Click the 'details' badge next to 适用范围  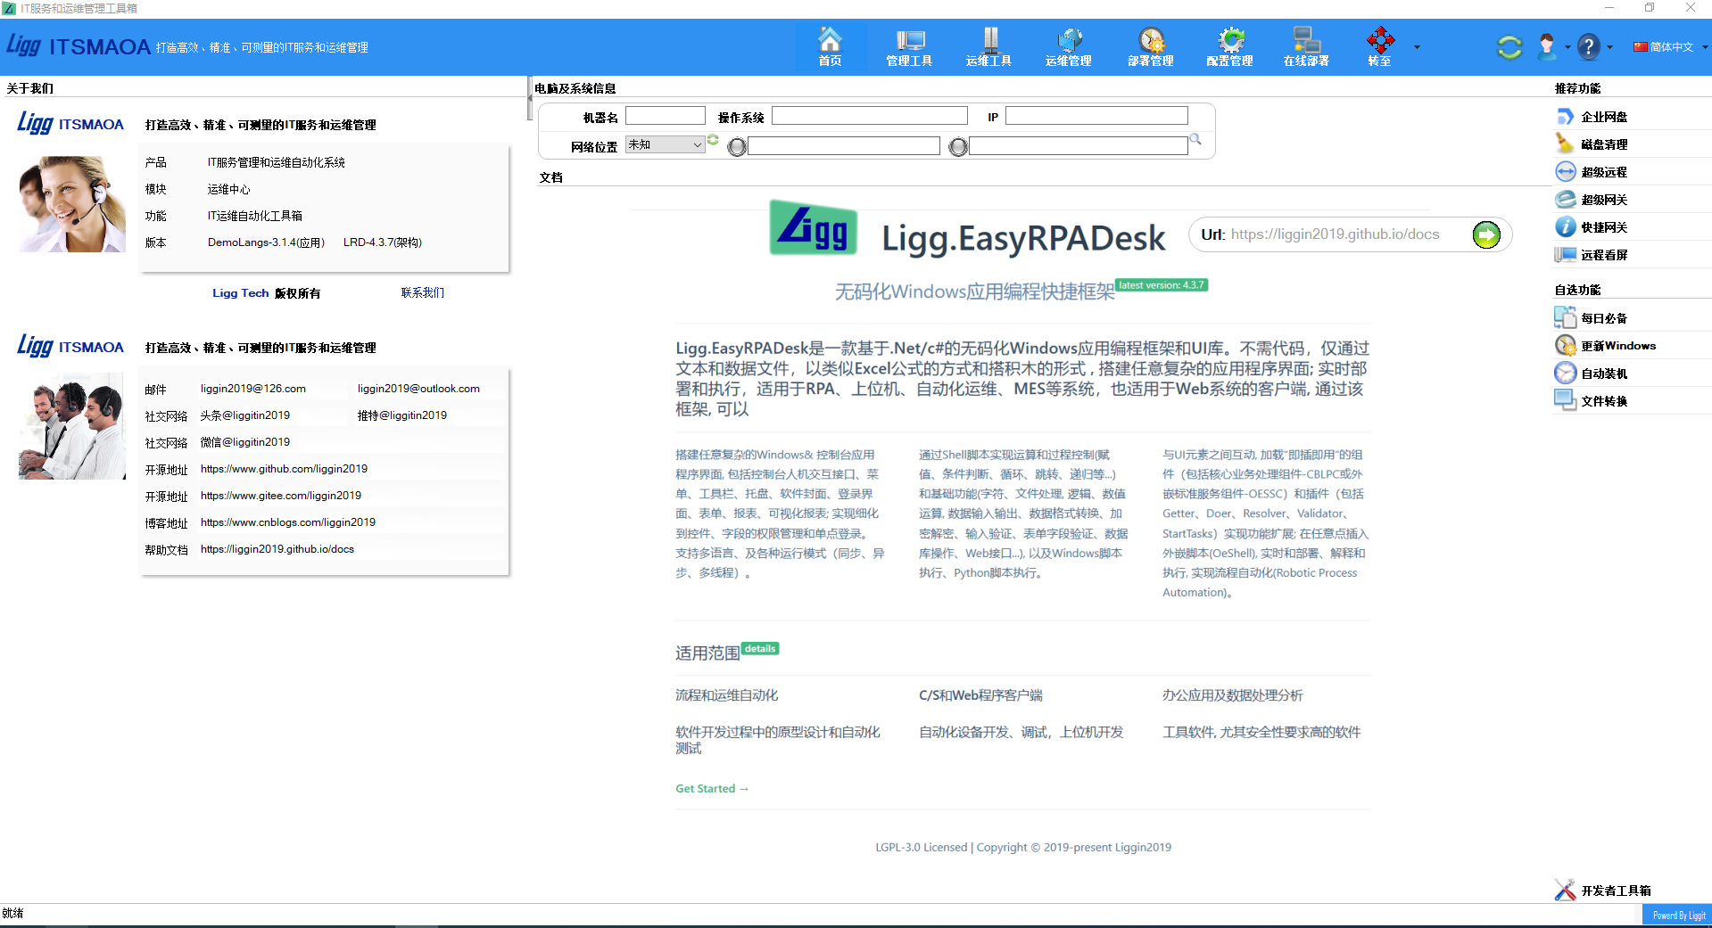pos(760,649)
